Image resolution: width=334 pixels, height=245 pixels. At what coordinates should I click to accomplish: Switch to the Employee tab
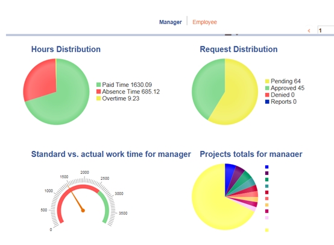tap(204, 22)
